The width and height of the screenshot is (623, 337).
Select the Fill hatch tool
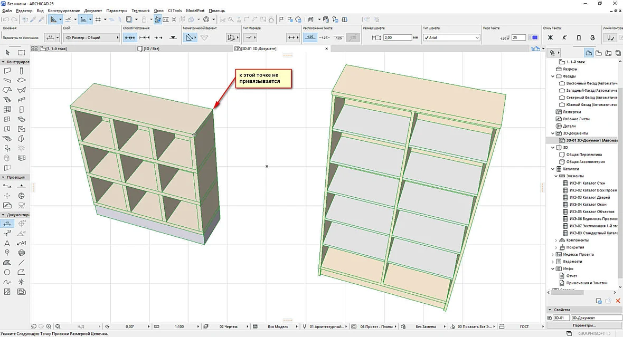coord(7,263)
